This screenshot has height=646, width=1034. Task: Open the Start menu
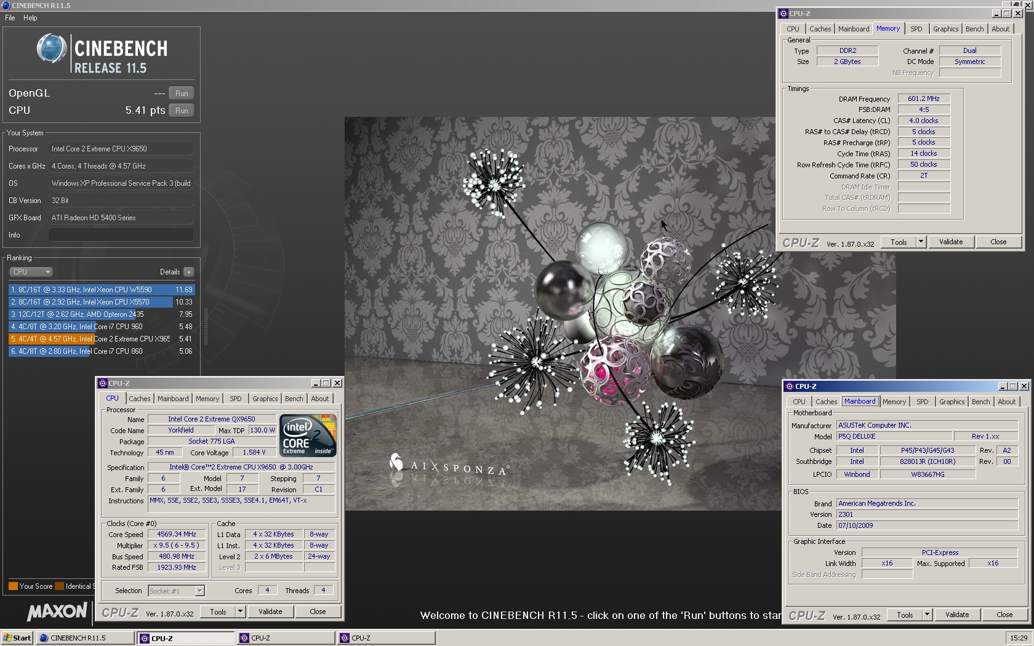point(17,638)
